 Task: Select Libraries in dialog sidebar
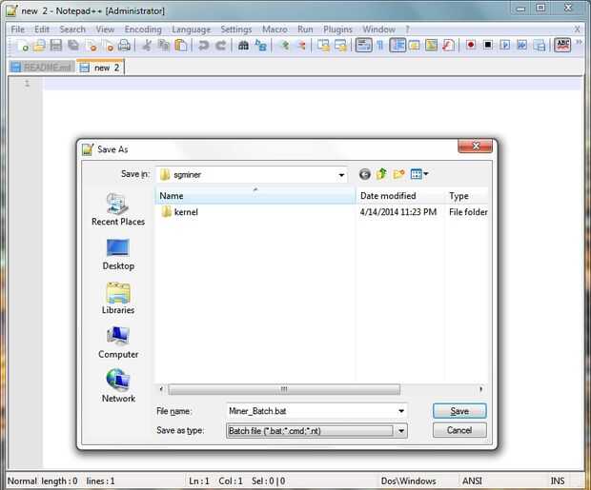pyautogui.click(x=118, y=298)
